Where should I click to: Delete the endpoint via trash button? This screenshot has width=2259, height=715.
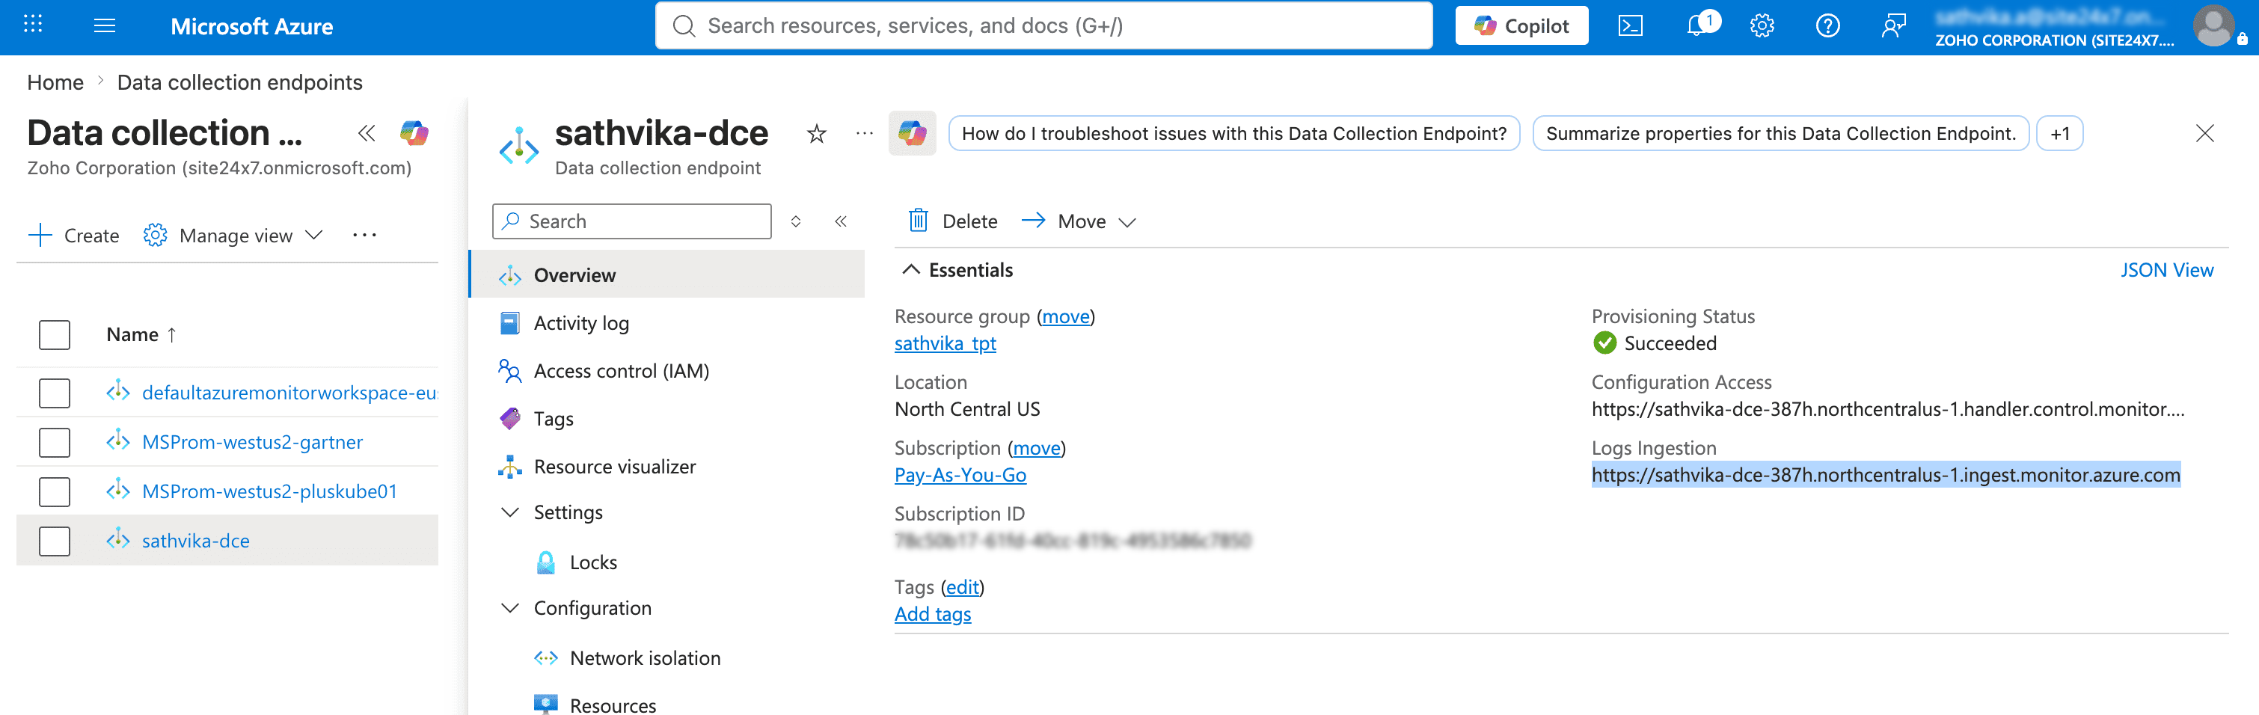(952, 221)
